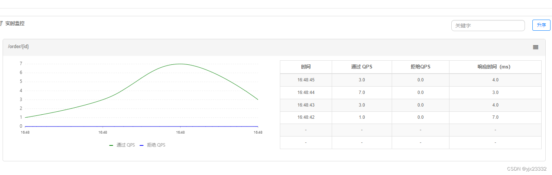Image resolution: width=552 pixels, height=175 pixels.
Task: Click the 1.0 pass QPS value at 16:48:42
Action: (x=362, y=117)
